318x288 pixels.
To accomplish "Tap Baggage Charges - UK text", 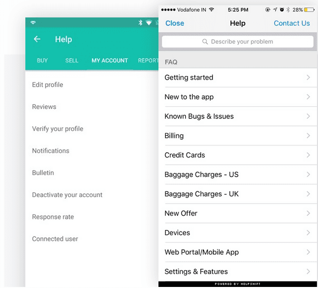I will 201,194.
